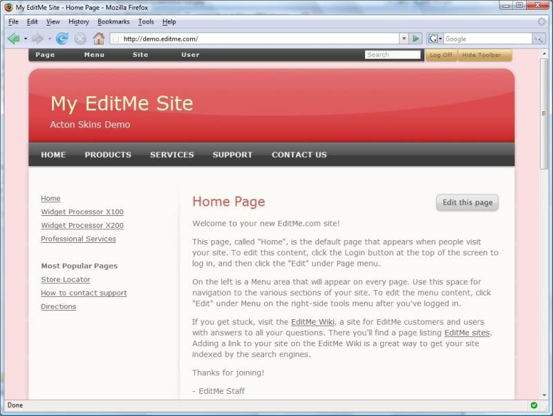Follow the EditMe Wiki link
The height and width of the screenshot is (416, 553).
(312, 322)
